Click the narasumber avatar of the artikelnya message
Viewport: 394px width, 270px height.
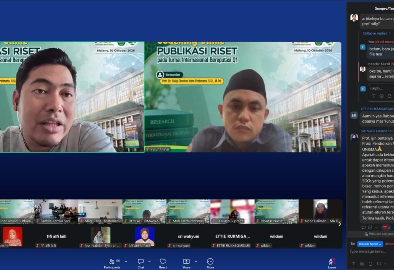coord(354,18)
